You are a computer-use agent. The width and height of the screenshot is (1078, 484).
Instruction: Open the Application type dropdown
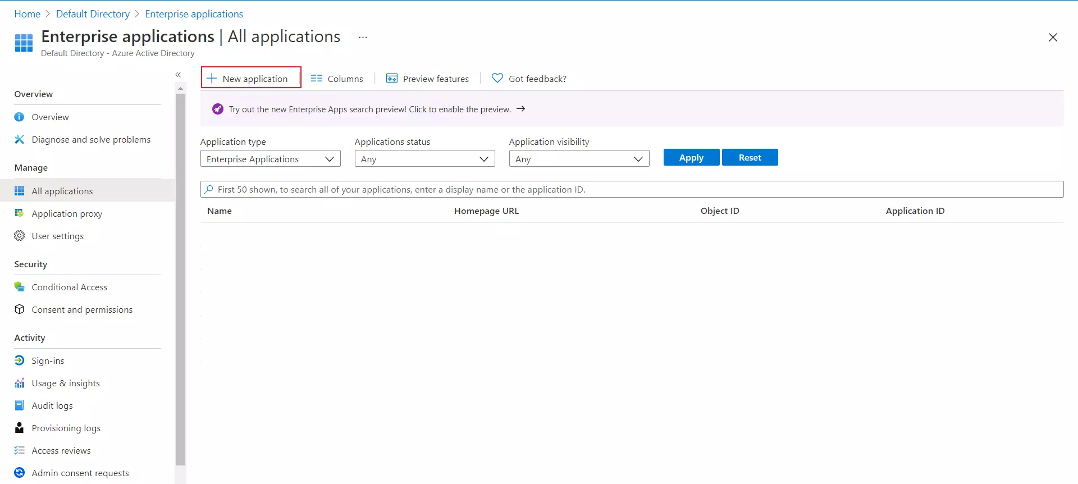pyautogui.click(x=271, y=159)
